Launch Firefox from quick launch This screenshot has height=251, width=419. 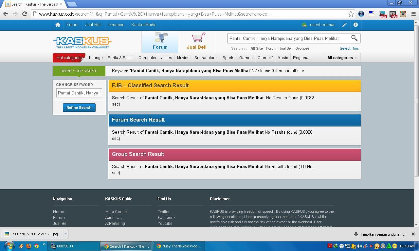(29, 246)
